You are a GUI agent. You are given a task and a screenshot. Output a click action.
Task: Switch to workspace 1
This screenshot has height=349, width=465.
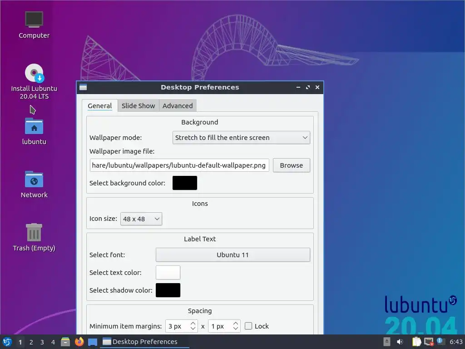pyautogui.click(x=20, y=342)
